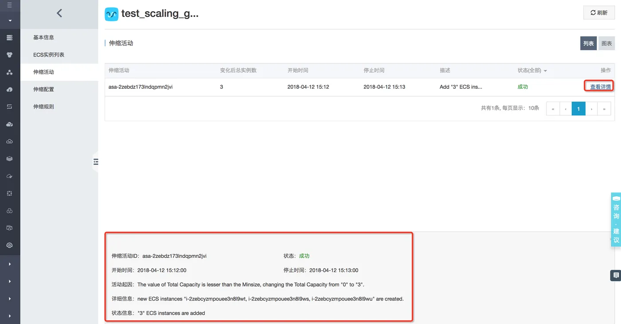The width and height of the screenshot is (621, 324).
Task: Click the 查看详情 link for the activity
Action: (601, 87)
